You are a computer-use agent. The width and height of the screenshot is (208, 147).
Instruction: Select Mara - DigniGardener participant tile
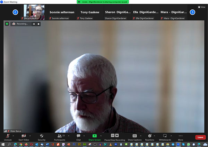coord(173,12)
